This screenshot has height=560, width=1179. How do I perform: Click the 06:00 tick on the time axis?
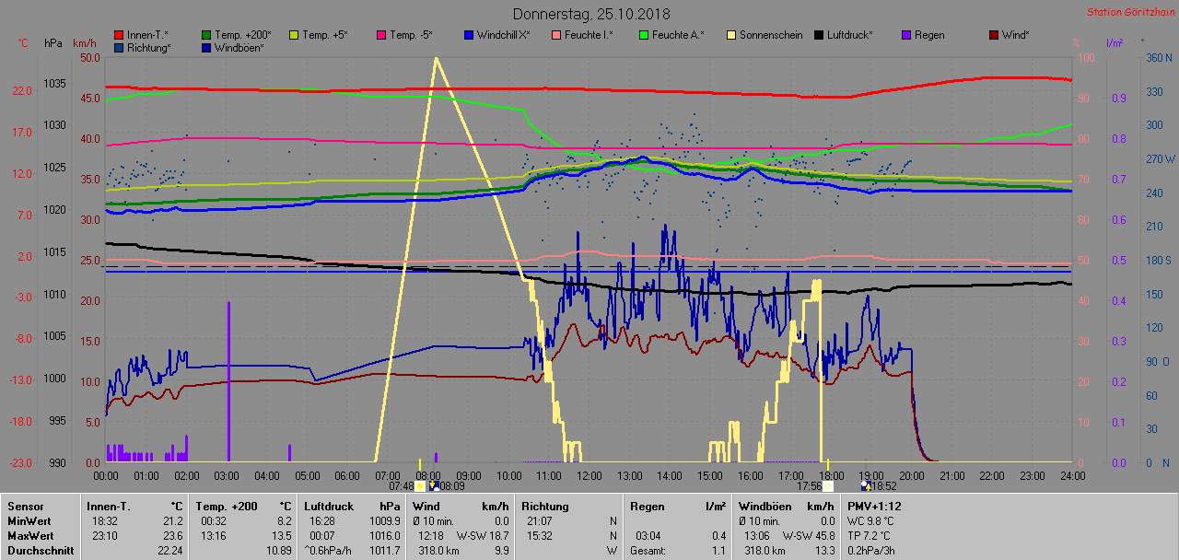347,475
